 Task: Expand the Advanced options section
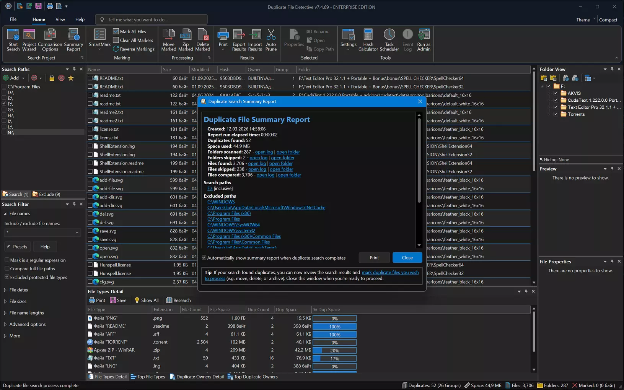27,324
